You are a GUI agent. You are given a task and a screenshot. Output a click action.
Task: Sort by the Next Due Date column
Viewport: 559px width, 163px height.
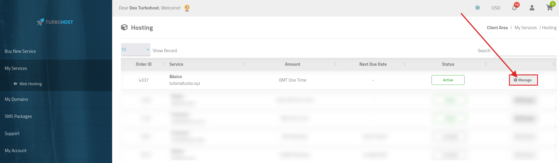pyautogui.click(x=373, y=64)
